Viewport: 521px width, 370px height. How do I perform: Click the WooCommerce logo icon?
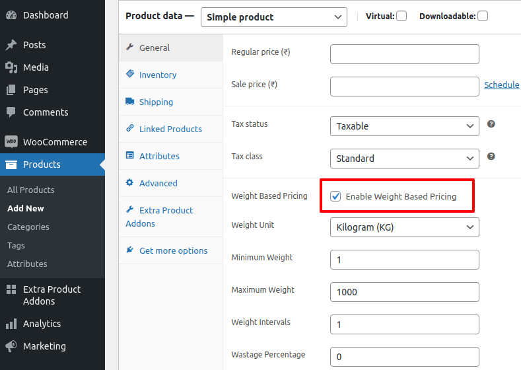[x=11, y=141]
